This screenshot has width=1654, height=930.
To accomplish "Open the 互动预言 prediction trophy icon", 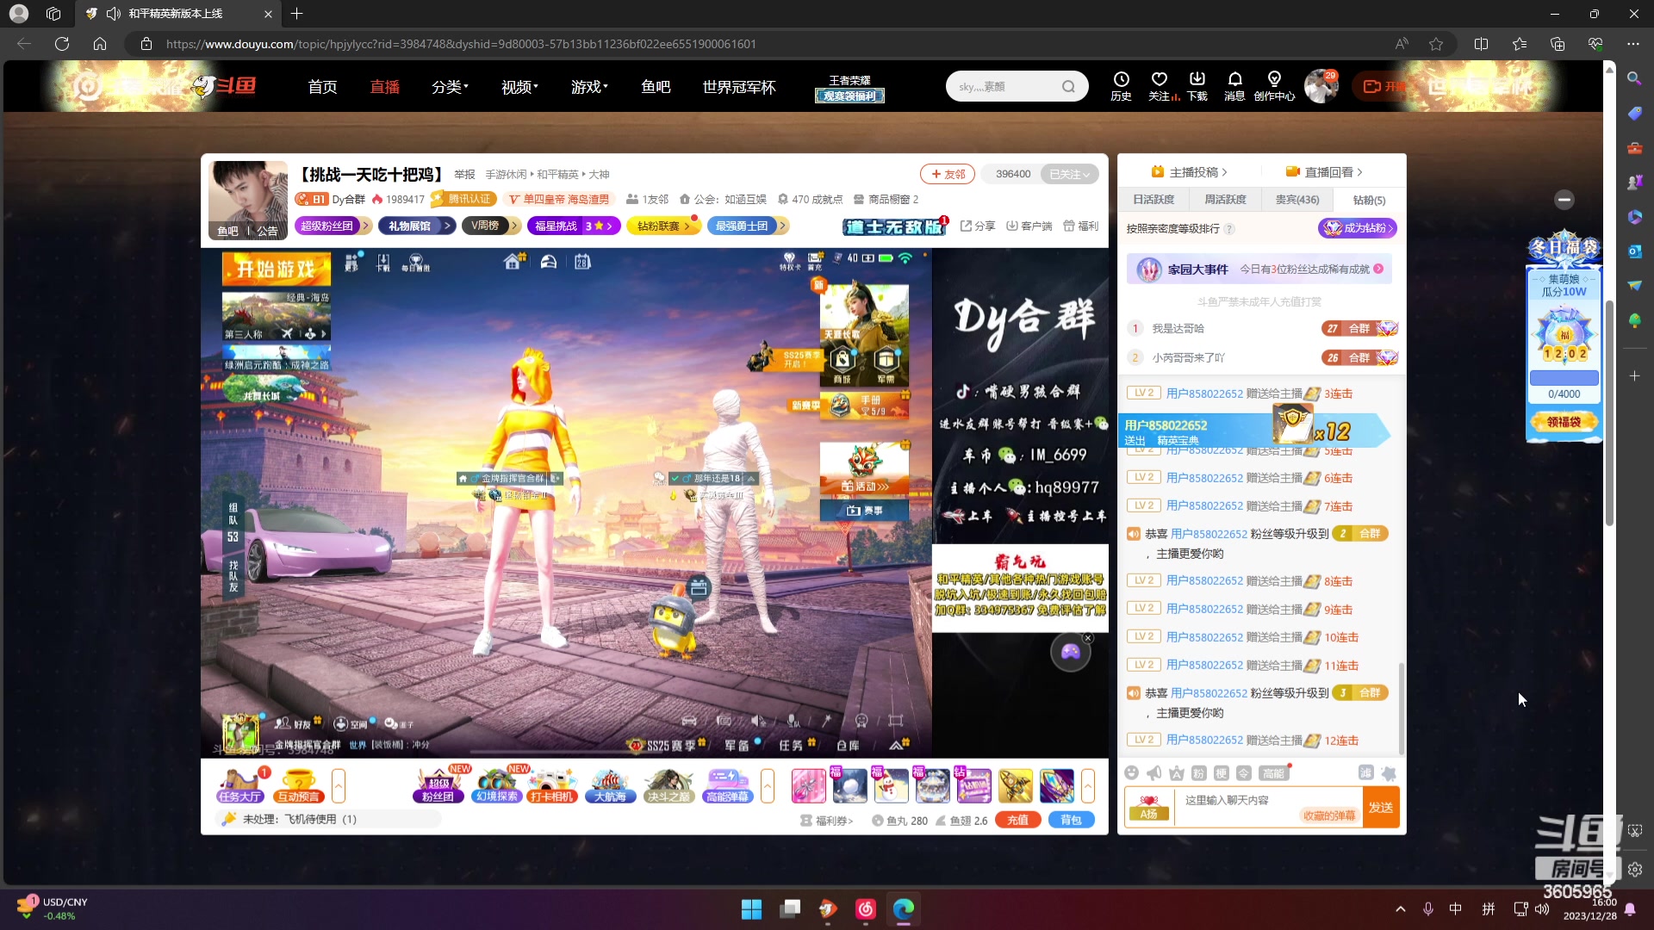I will click(x=299, y=785).
